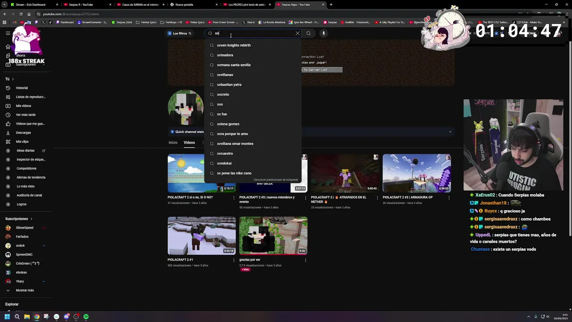Switch to the Vídeos channel tab
Screen dimensions: 572x322
pos(189,143)
